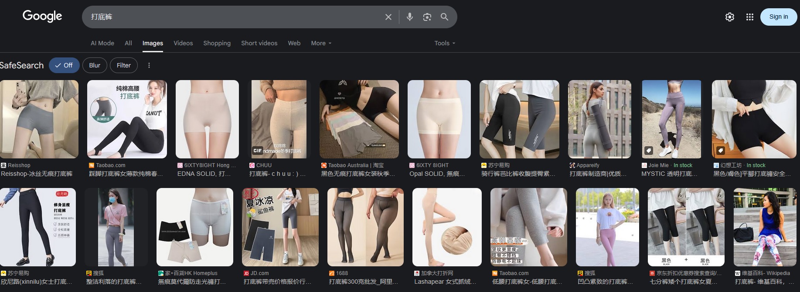Click the JD.com source favicon
Image resolution: width=800 pixels, height=292 pixels.
[x=246, y=273]
